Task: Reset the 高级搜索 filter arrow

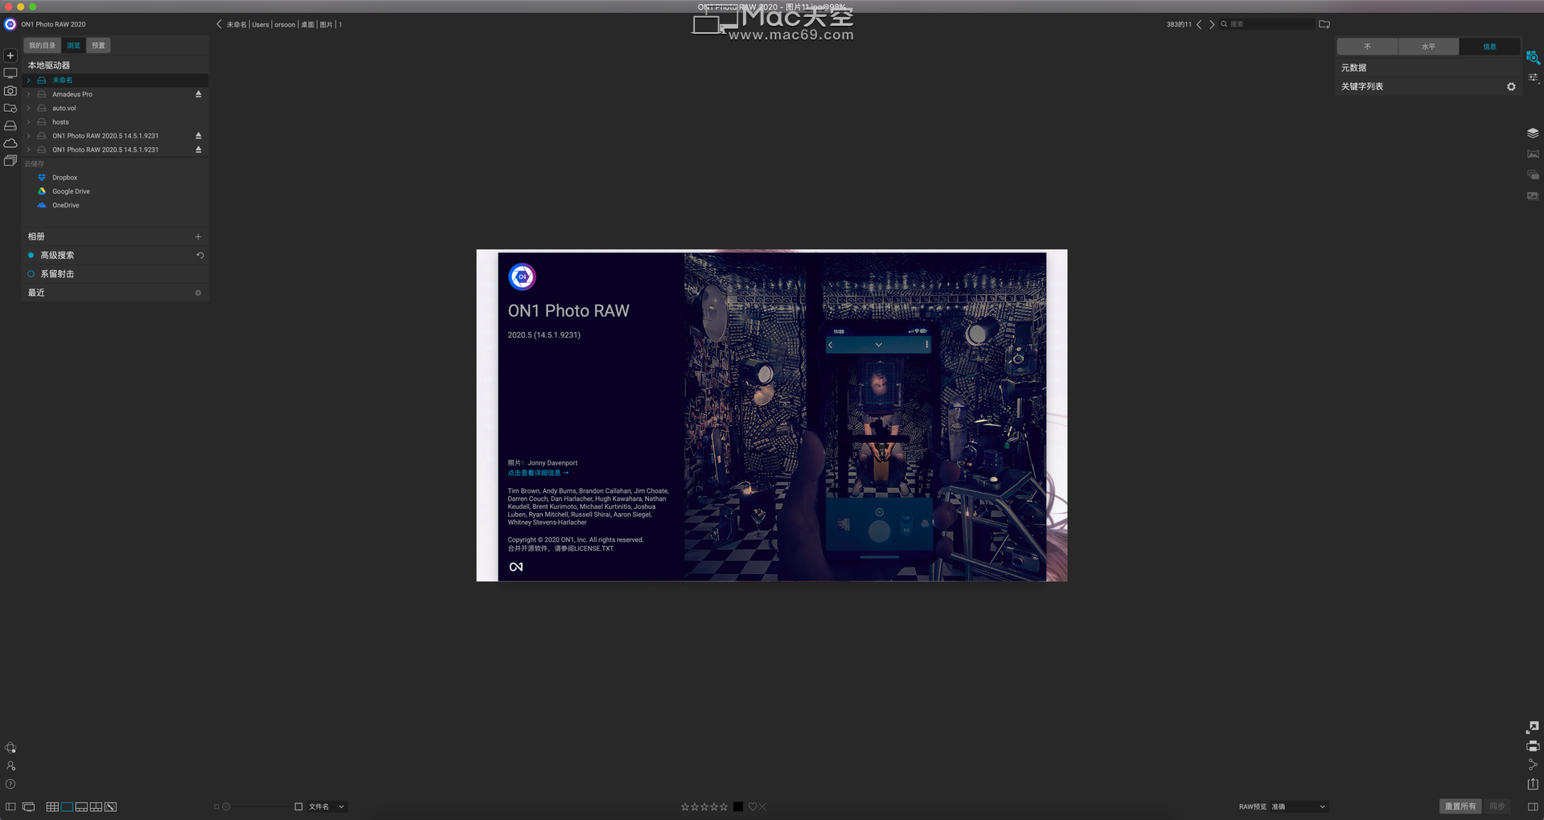Action: click(x=199, y=255)
